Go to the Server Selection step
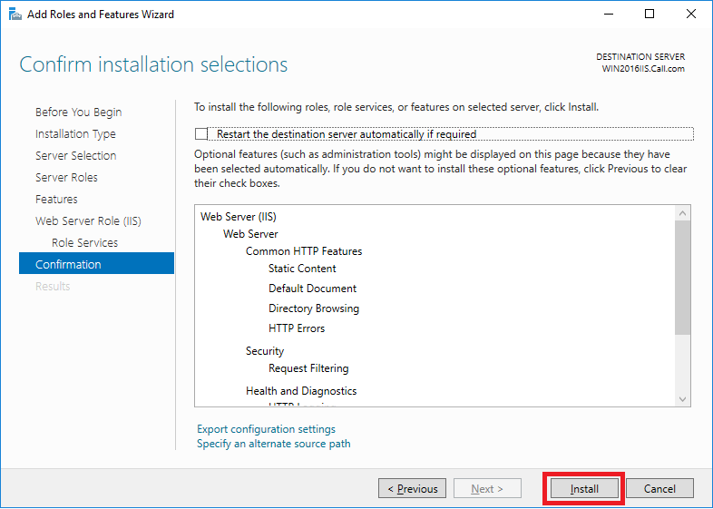This screenshot has height=509, width=713. (x=76, y=155)
